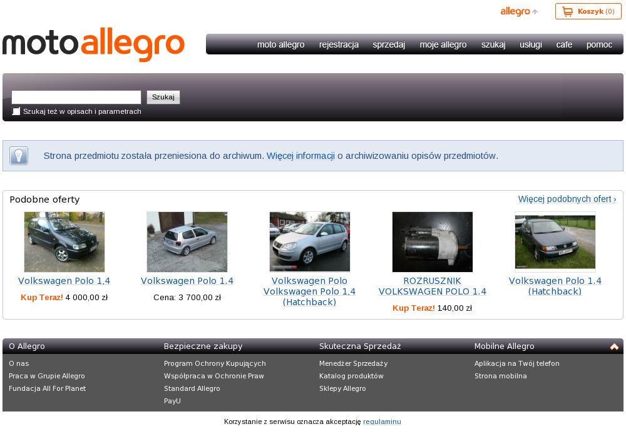Click the footer scroll-to-top arrow icon
This screenshot has height=434, width=626.
[614, 346]
